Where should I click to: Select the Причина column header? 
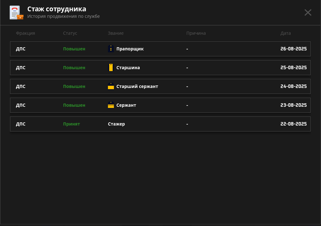click(196, 33)
